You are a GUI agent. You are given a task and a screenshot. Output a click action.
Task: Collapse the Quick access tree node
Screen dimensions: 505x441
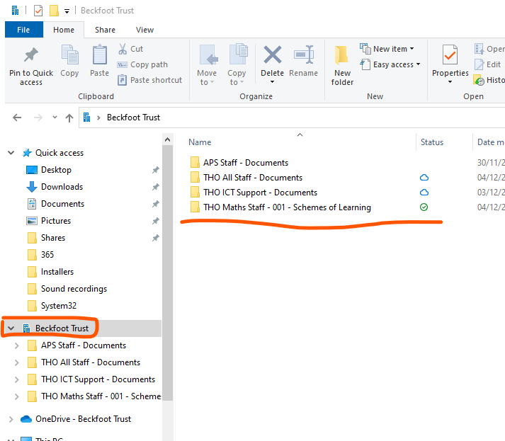11,153
